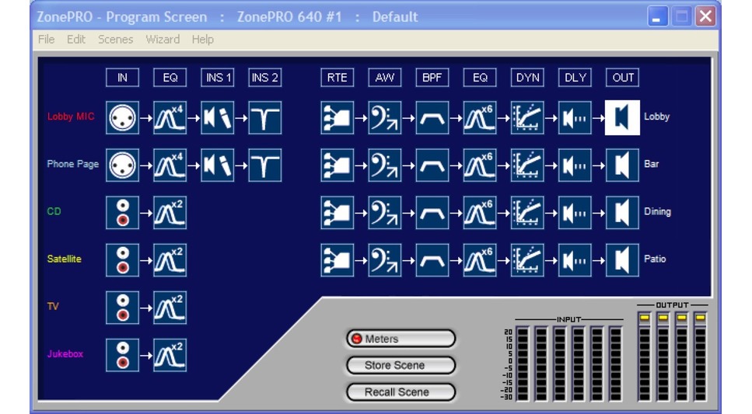
Task: Select Phone Page INS 1 insert block
Action: pos(217,165)
